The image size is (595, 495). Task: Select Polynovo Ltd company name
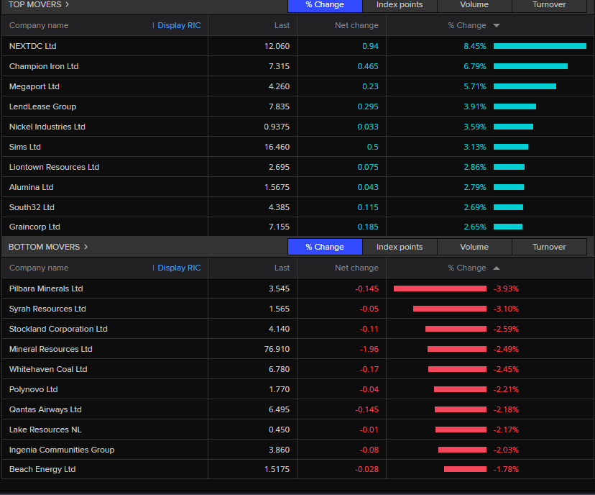click(x=33, y=389)
